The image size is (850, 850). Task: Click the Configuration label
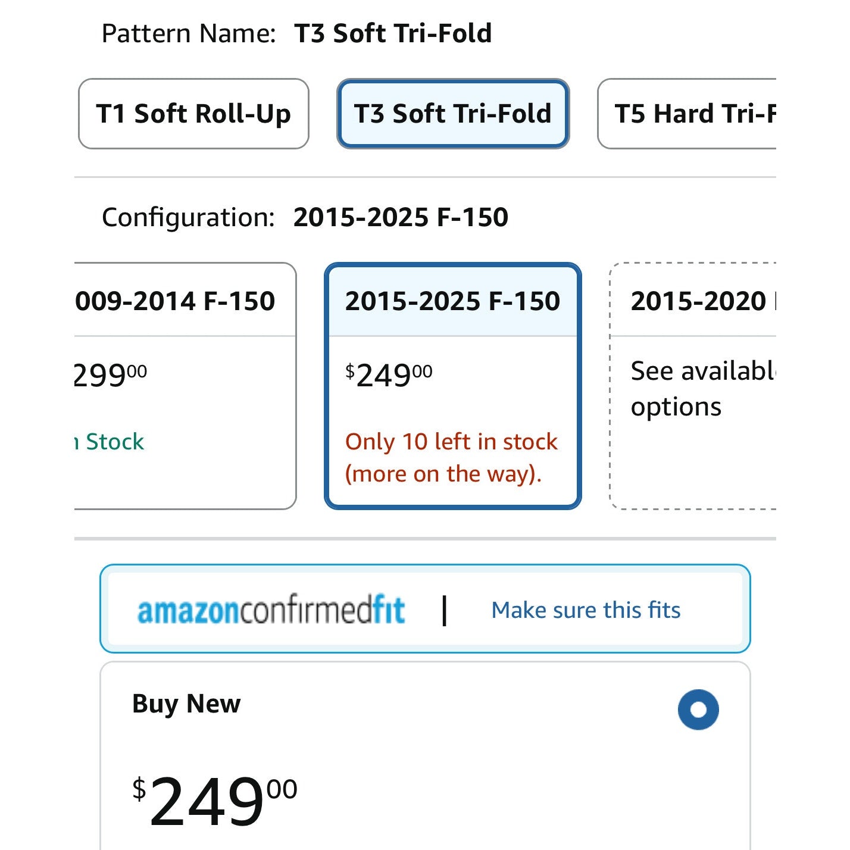click(188, 217)
